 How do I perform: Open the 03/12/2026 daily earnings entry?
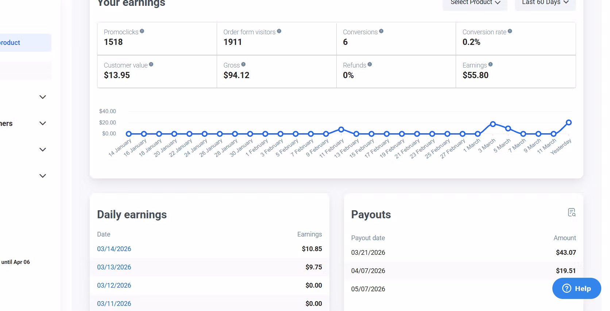(x=114, y=285)
